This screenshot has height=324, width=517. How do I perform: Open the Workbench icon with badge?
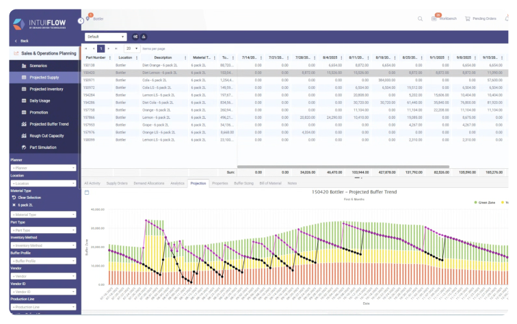(434, 18)
